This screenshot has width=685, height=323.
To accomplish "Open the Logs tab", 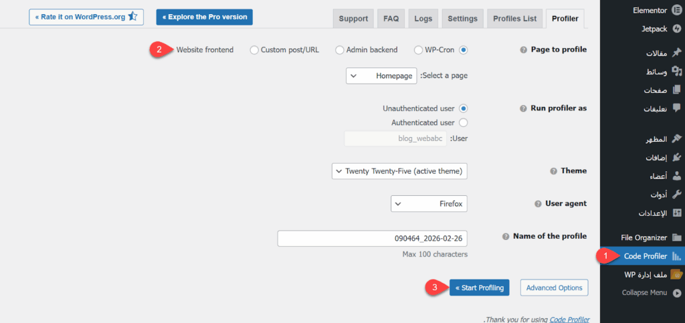I will click(423, 19).
